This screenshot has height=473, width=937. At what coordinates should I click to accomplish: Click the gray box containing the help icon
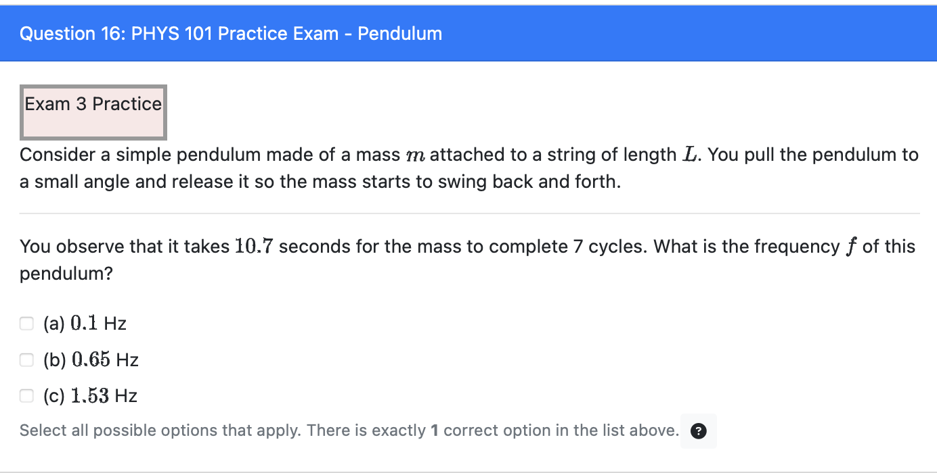(699, 430)
